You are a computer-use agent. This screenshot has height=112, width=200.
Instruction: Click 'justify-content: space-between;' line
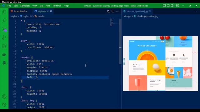[x=49, y=74]
